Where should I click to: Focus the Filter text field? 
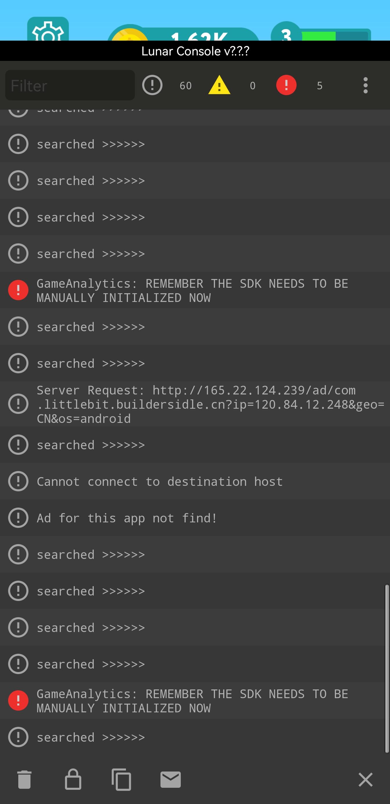pyautogui.click(x=70, y=86)
